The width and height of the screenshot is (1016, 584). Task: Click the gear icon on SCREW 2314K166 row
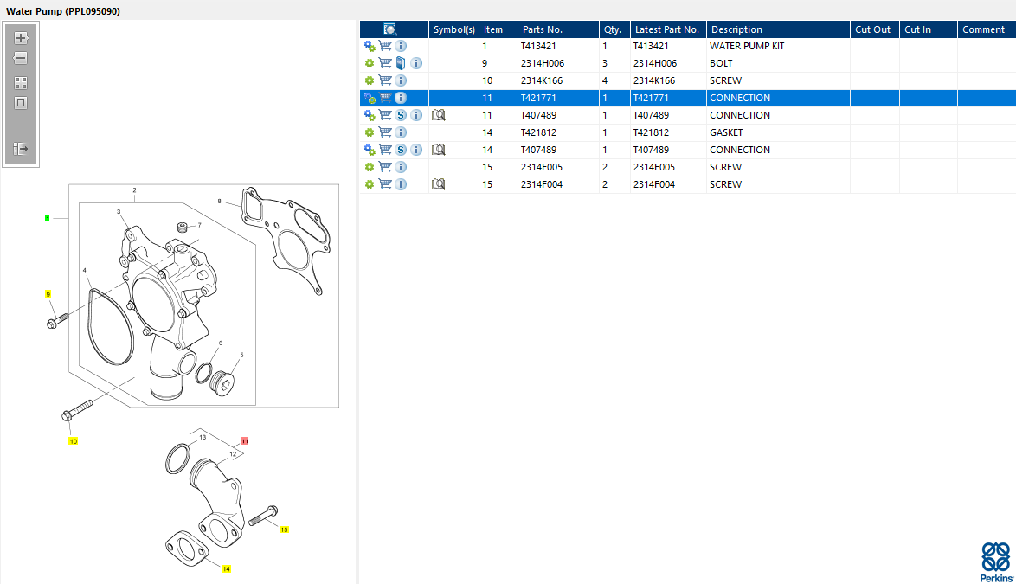point(370,81)
